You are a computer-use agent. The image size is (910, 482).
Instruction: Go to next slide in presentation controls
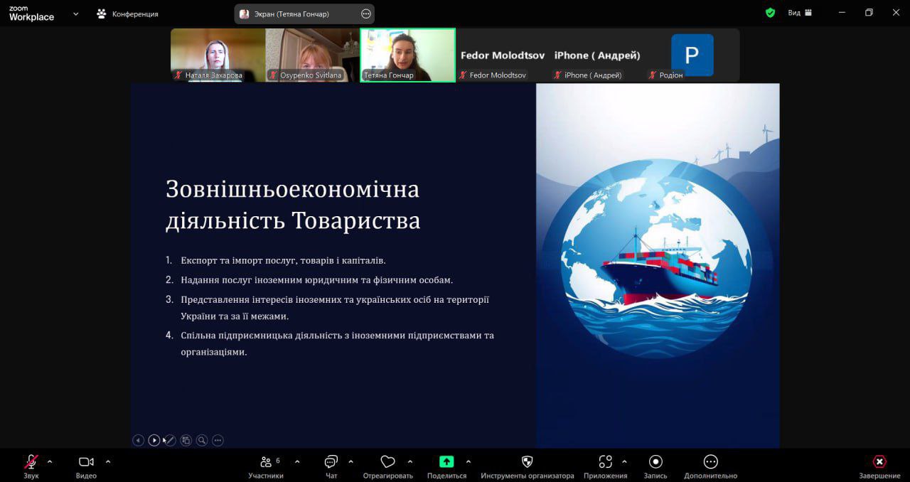click(154, 440)
